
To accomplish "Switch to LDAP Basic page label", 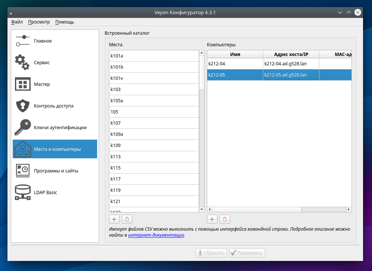I will coord(45,193).
